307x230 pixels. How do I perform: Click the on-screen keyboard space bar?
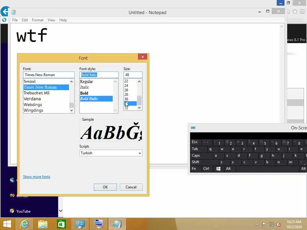tap(267, 169)
